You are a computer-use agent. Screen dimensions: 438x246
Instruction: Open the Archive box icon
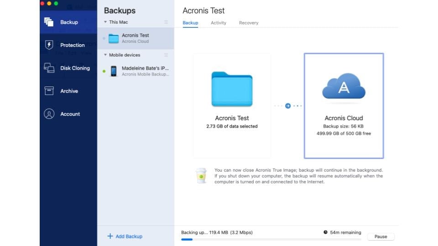pyautogui.click(x=49, y=91)
